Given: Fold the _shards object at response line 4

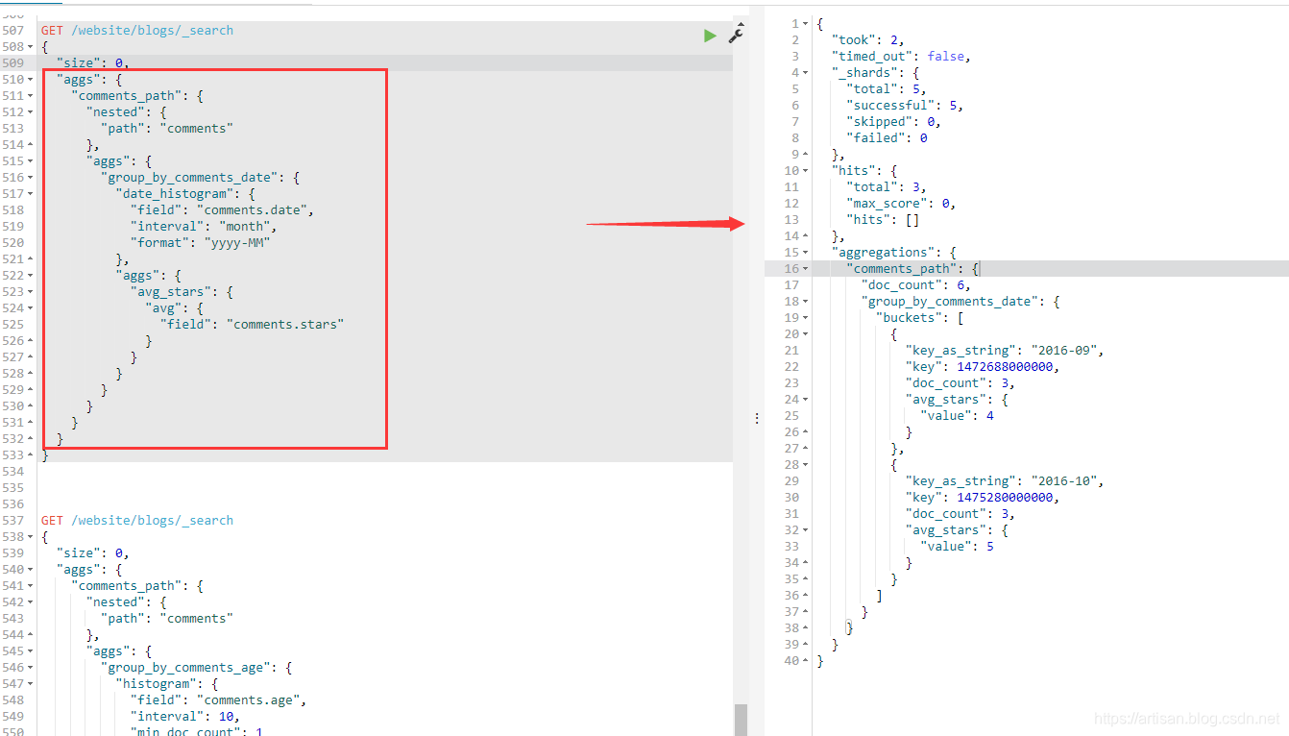Looking at the screenshot, I should click(x=805, y=72).
